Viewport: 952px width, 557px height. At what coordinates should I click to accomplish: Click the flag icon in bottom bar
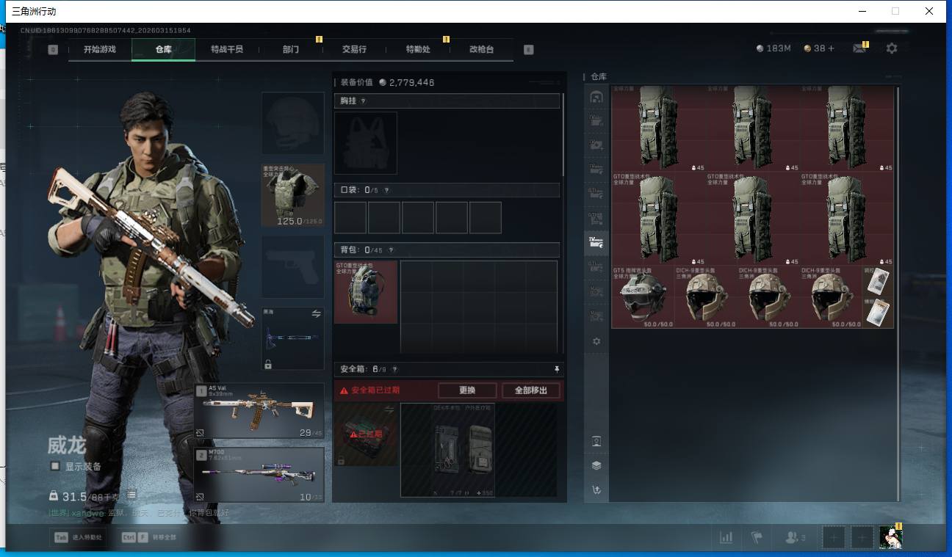(757, 537)
